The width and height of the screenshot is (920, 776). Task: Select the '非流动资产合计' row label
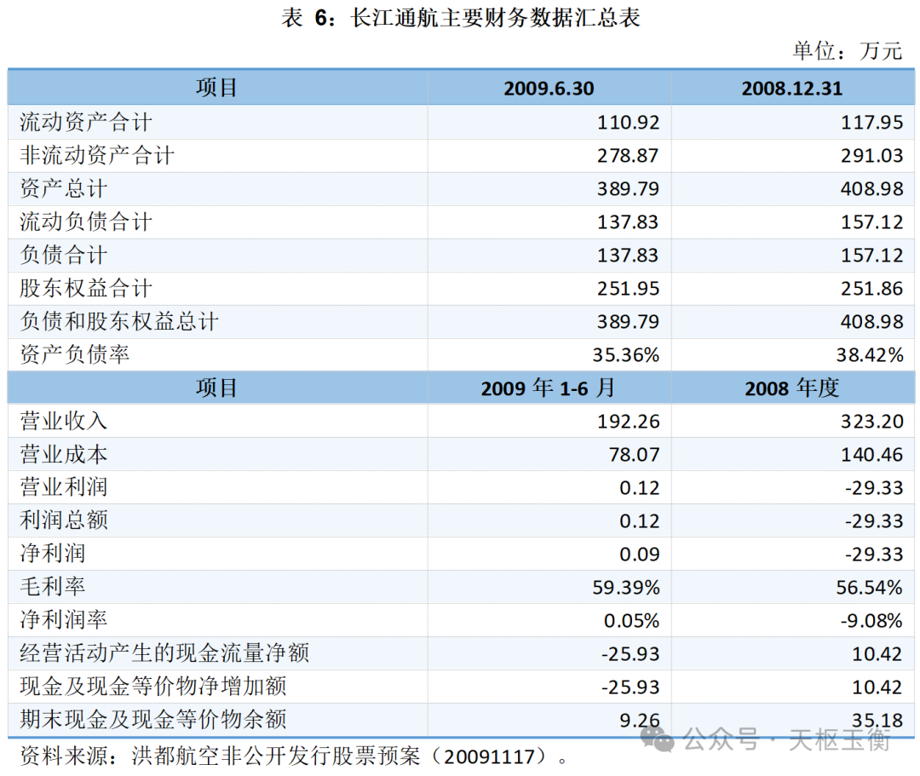tap(97, 156)
